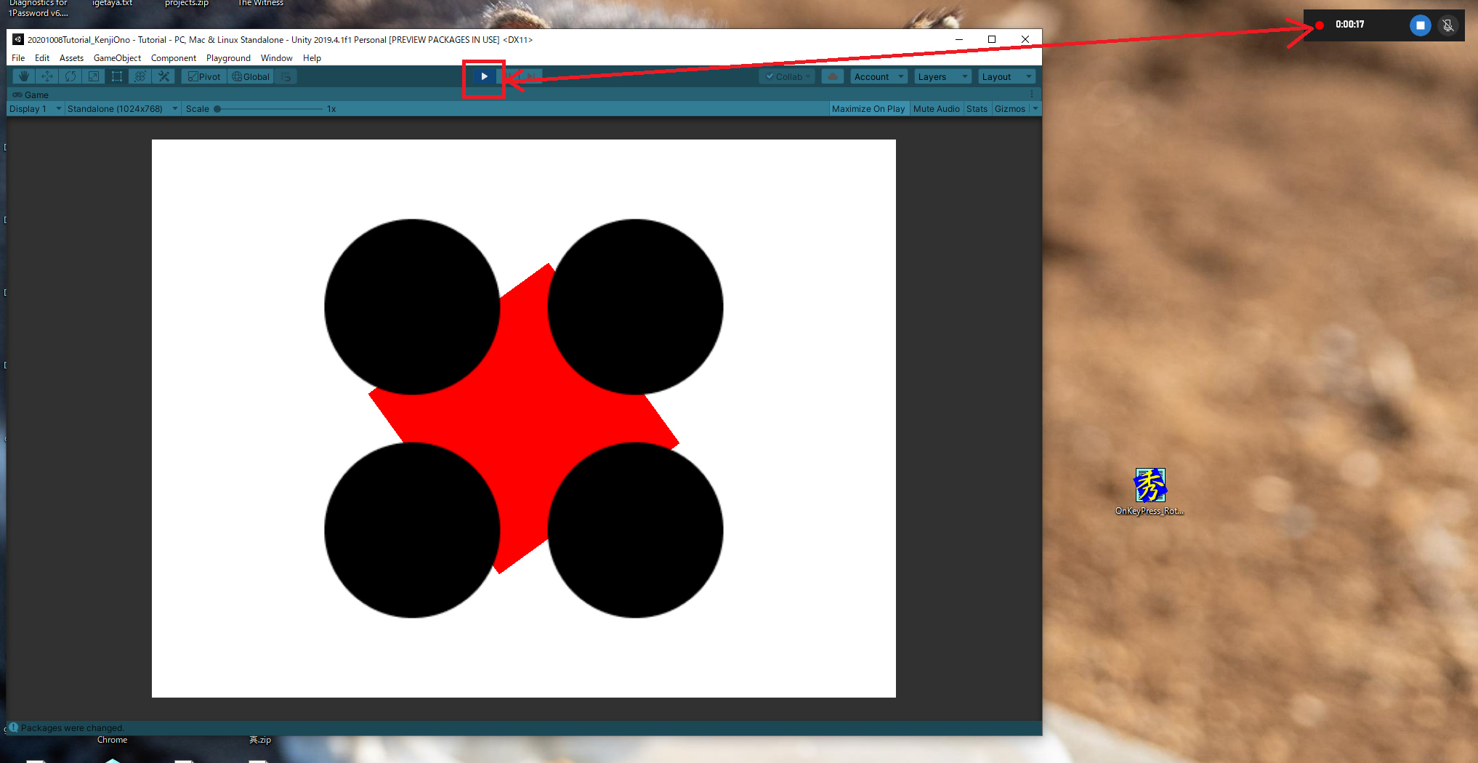Screen dimensions: 1478x763
Task: Click the recording timer 0:00:17
Action: pyautogui.click(x=1349, y=25)
